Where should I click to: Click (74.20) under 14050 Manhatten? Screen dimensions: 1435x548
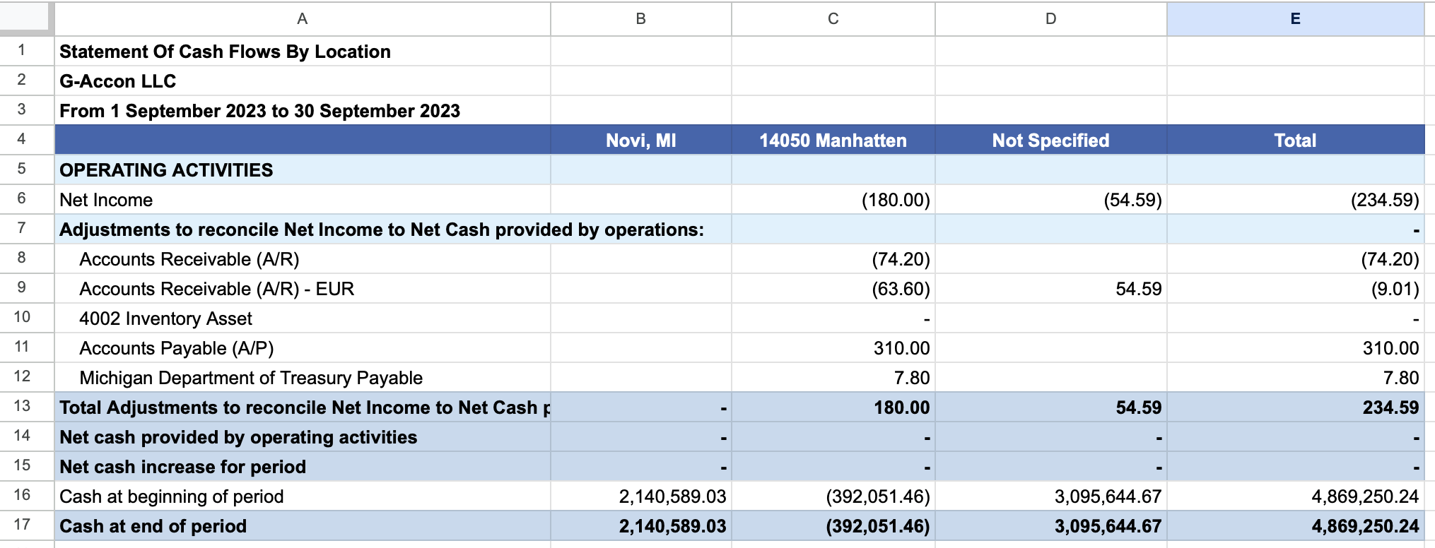pyautogui.click(x=833, y=258)
